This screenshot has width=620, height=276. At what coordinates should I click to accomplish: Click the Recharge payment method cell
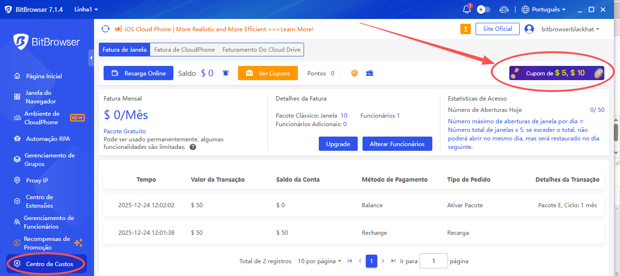tap(374, 233)
